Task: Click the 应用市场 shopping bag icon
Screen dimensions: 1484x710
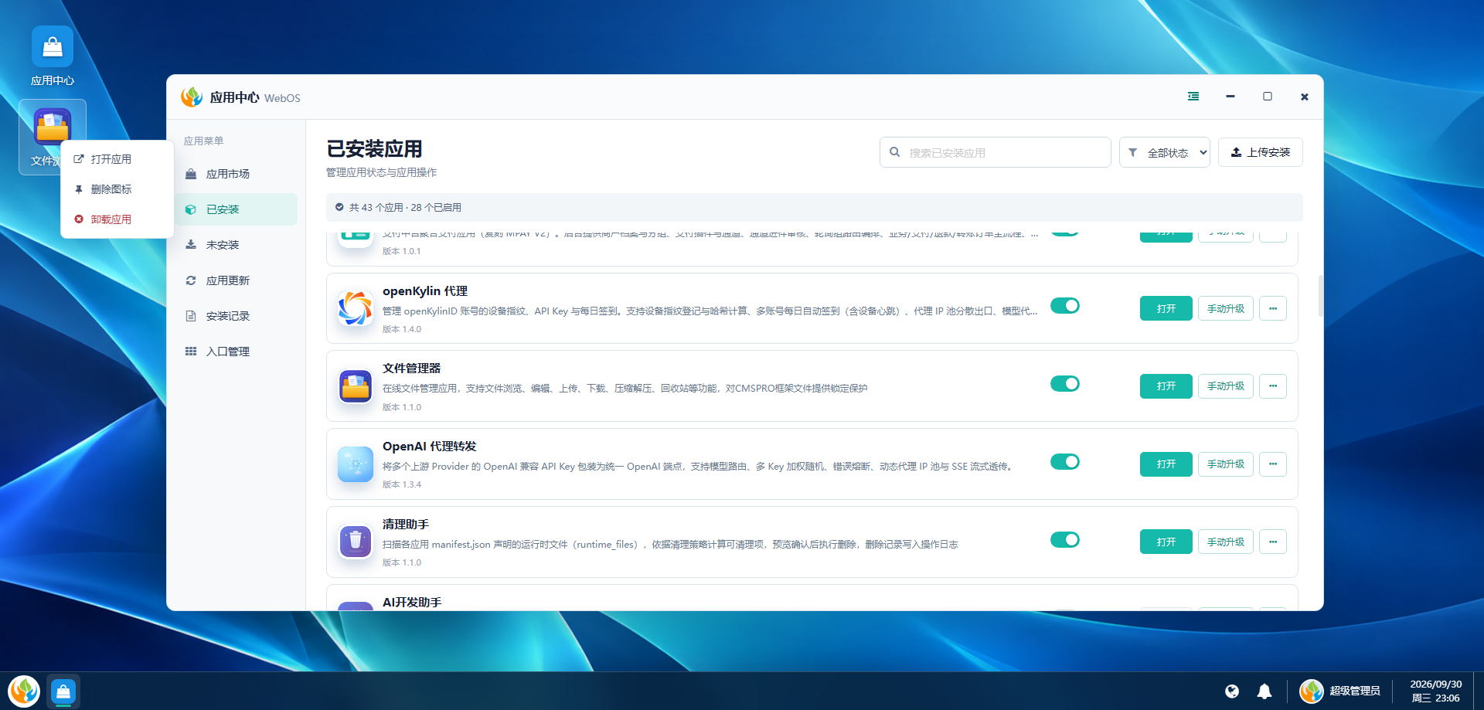Action: 191,174
